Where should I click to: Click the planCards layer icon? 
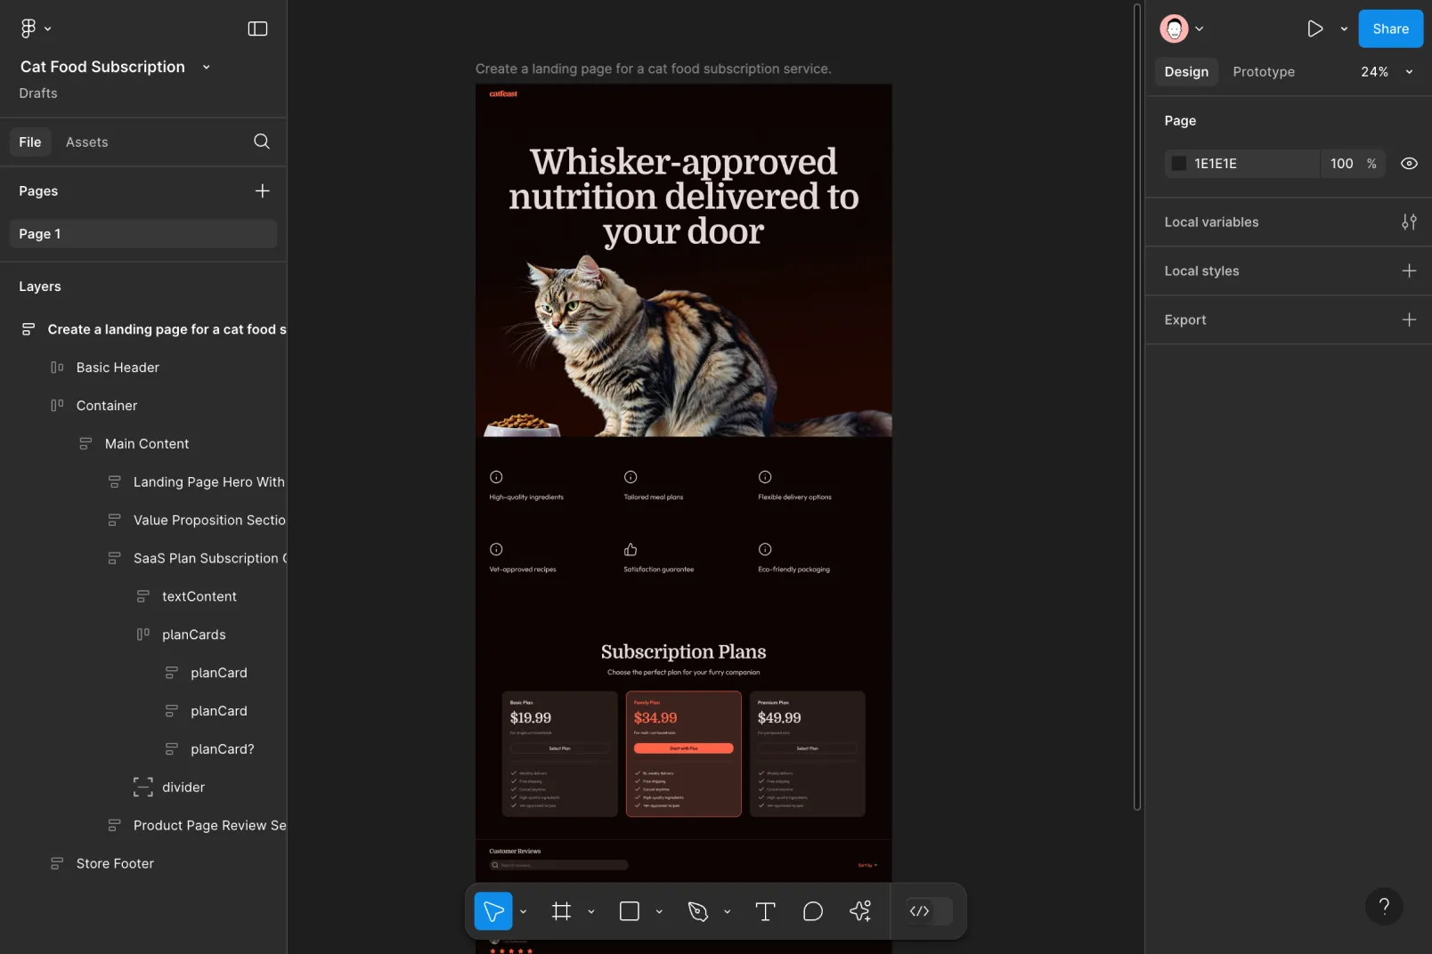(x=142, y=635)
